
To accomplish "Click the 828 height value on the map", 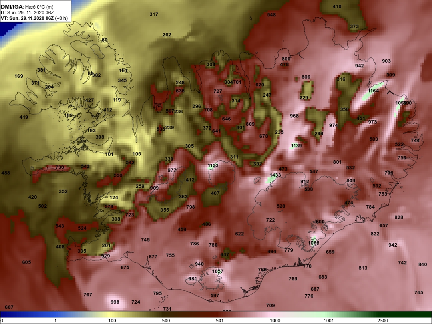I will [399, 217].
